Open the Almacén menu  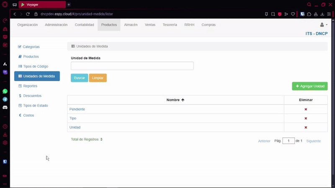[x=131, y=25]
